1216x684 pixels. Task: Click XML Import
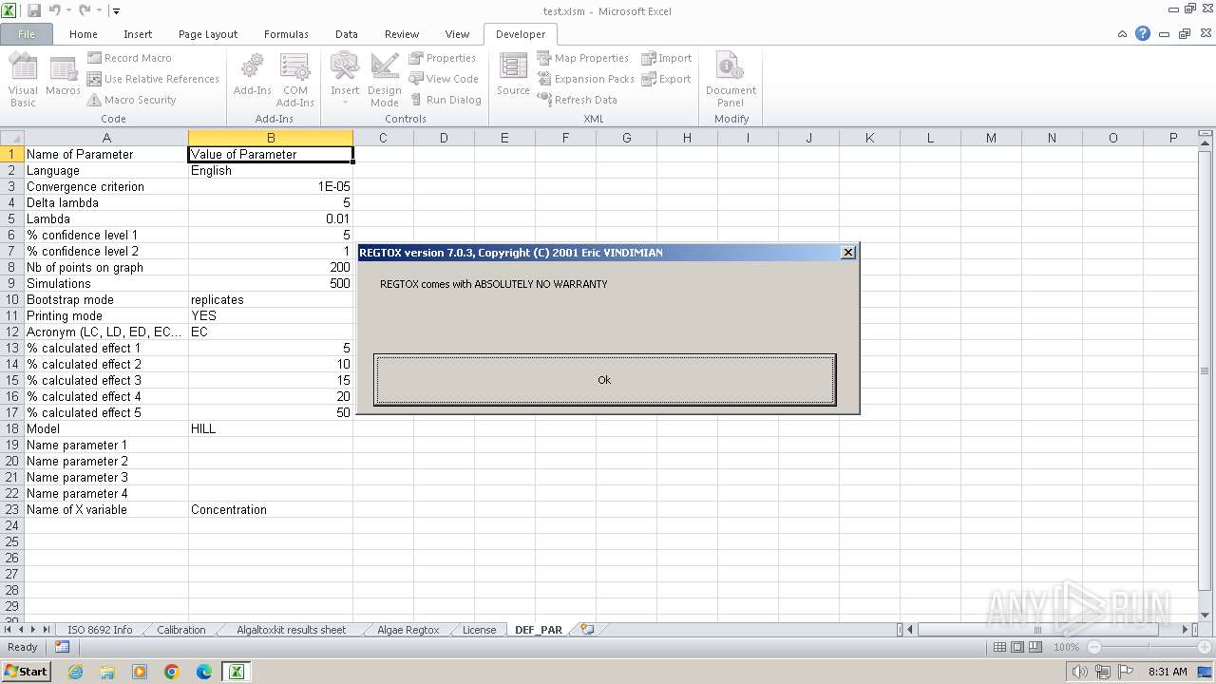click(x=667, y=58)
